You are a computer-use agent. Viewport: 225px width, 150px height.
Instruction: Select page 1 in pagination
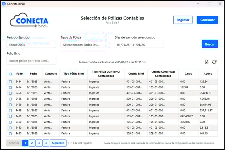pyautogui.click(x=25, y=143)
